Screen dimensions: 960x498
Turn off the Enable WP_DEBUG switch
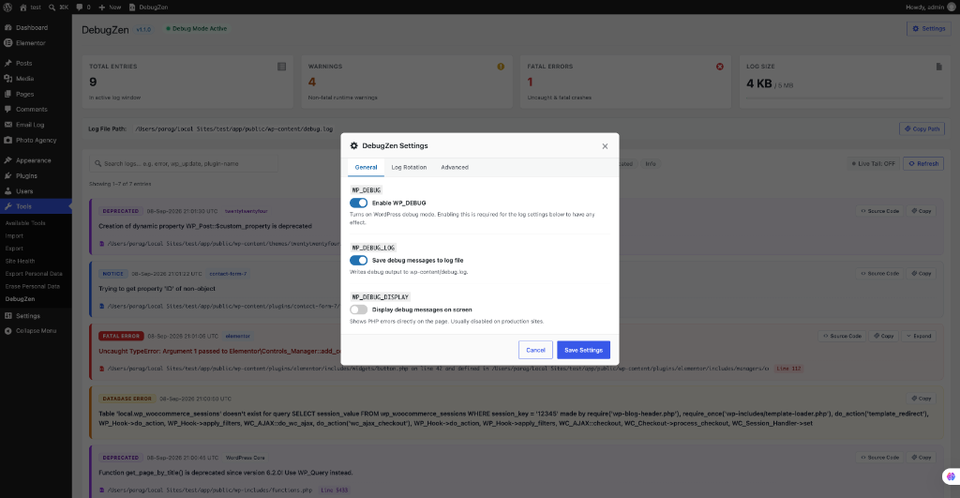pos(359,203)
